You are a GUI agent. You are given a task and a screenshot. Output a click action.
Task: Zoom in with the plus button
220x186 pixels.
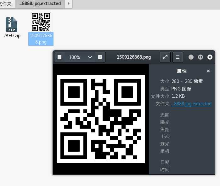(x=100, y=57)
